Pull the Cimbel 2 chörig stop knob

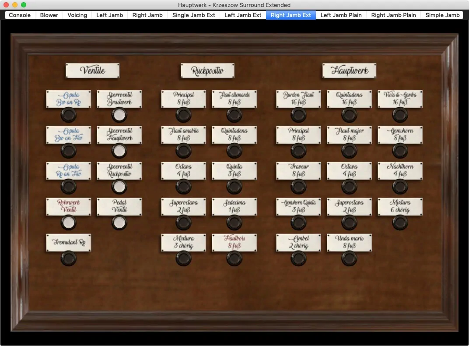[x=298, y=258]
